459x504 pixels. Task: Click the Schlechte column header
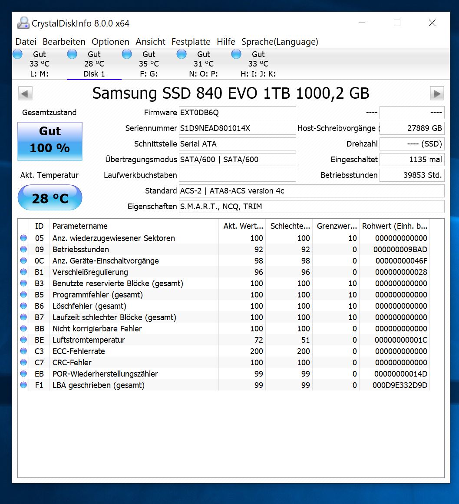point(289,226)
